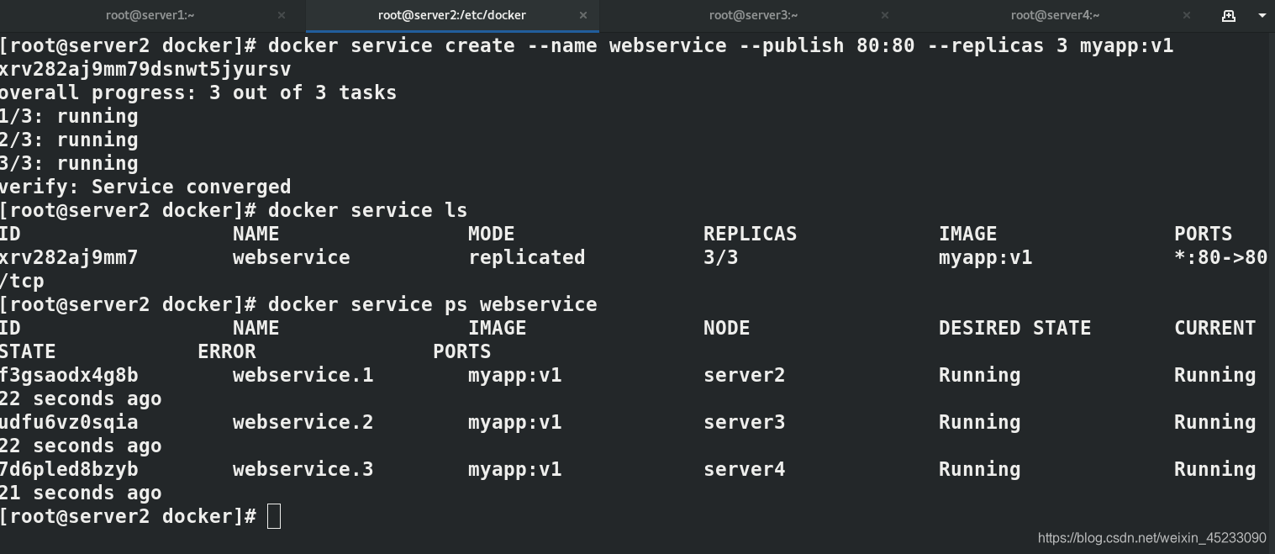The image size is (1275, 554).
Task: Click the ERROR column header
Action: 227,351
